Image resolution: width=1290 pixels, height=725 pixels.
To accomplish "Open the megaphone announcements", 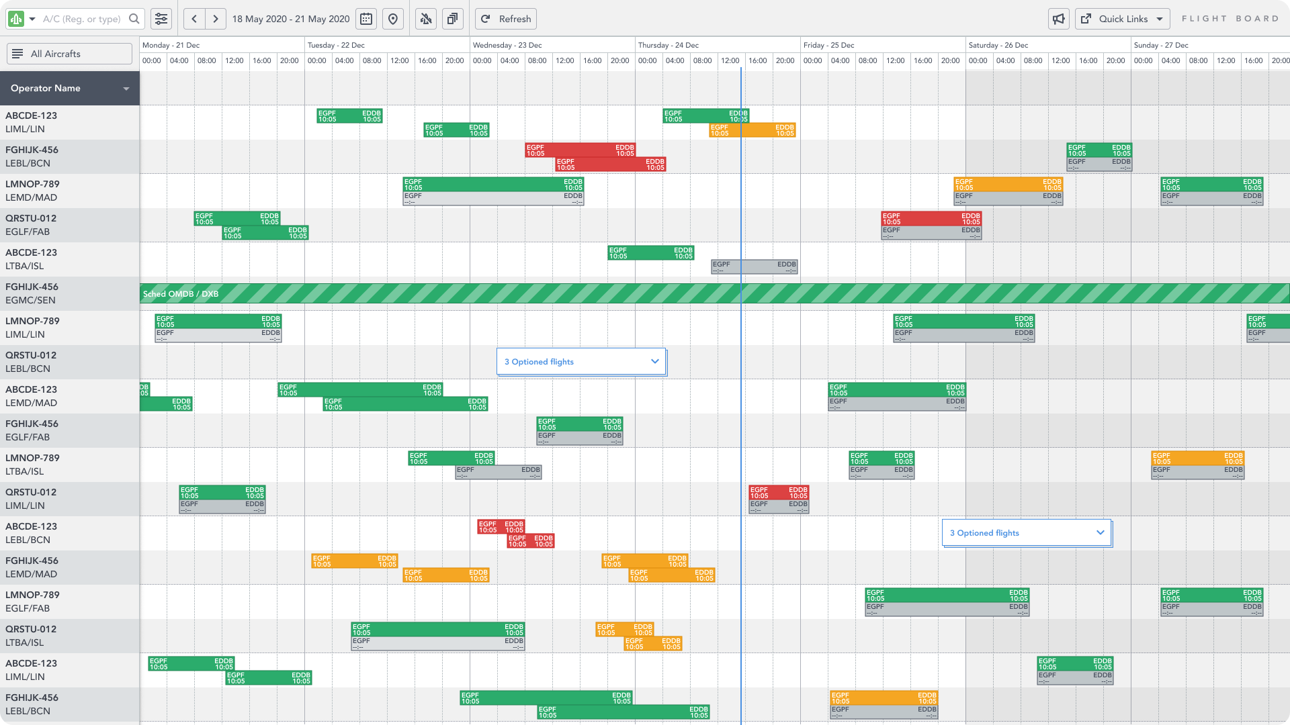I will coord(1059,19).
